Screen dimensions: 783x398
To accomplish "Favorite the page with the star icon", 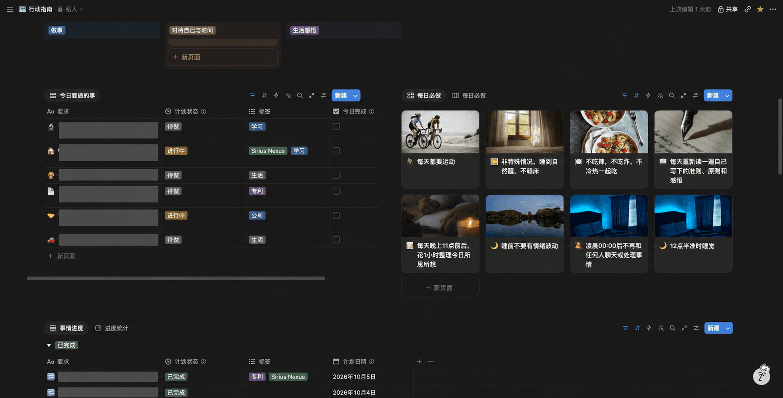I will coord(760,9).
